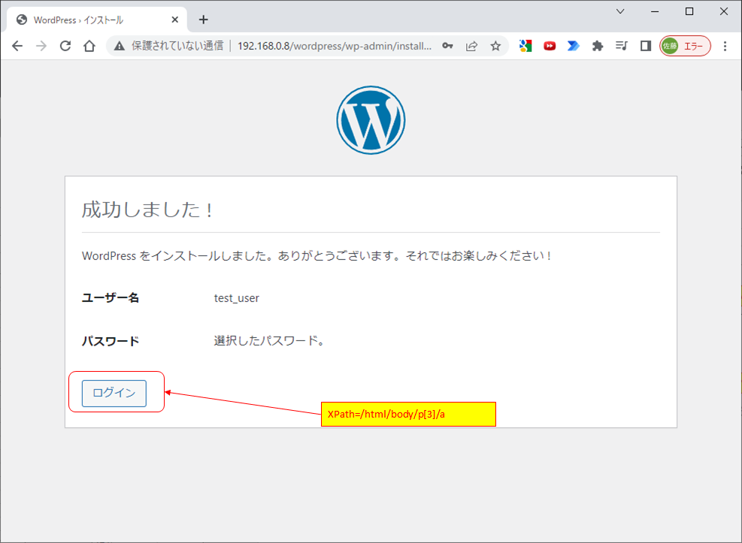Open the browser home page
742x543 pixels.
coord(89,46)
